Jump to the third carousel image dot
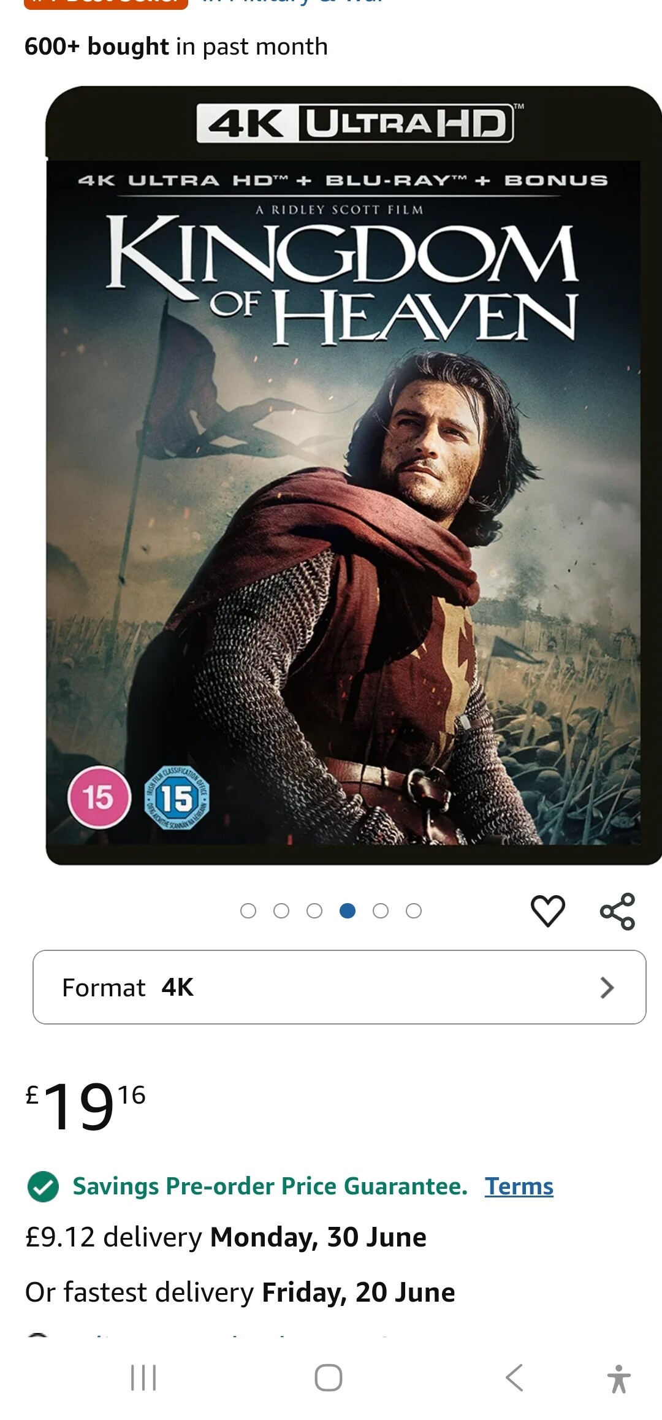This screenshot has height=1420, width=662. [314, 911]
